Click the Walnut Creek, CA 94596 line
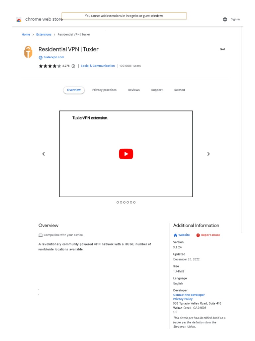Viewport: 255px width, 341px height. tap(190, 308)
